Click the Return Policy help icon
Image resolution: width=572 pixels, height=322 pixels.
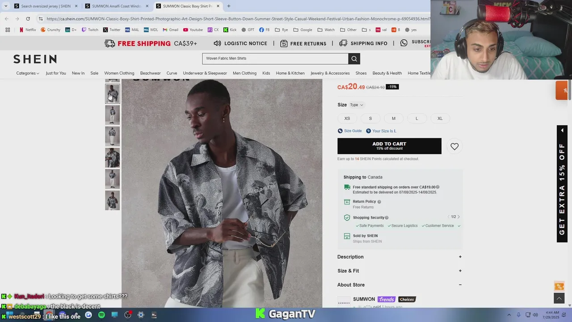[x=379, y=202]
